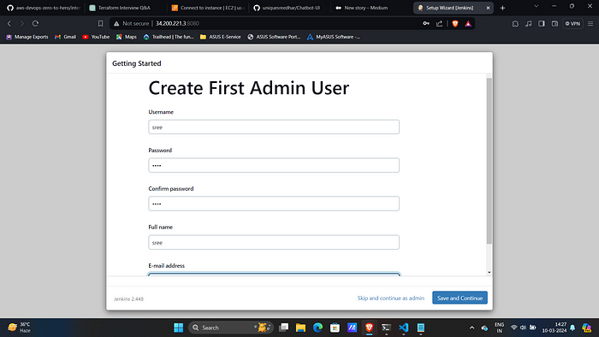Open ASUS Software Portal bookmark

[274, 37]
